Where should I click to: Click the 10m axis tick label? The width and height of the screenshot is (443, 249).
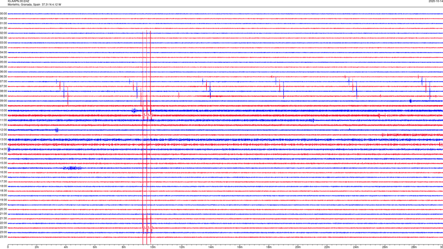[x=153, y=247]
